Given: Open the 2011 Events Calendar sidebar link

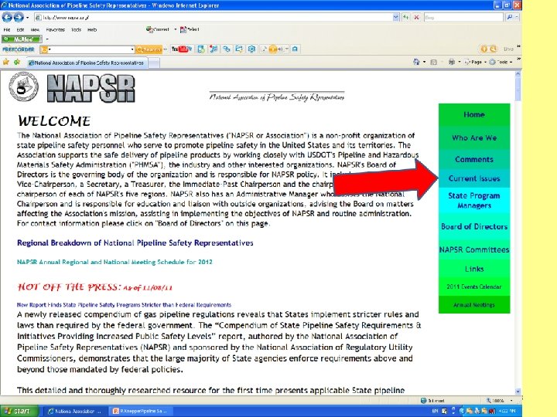Looking at the screenshot, I should click(x=474, y=286).
